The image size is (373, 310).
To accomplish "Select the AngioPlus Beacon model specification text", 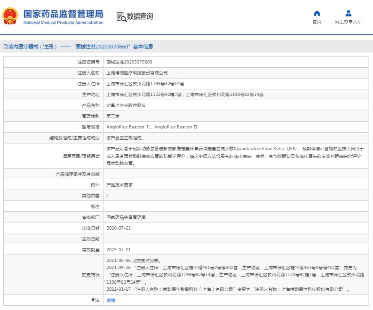I will (152, 127).
